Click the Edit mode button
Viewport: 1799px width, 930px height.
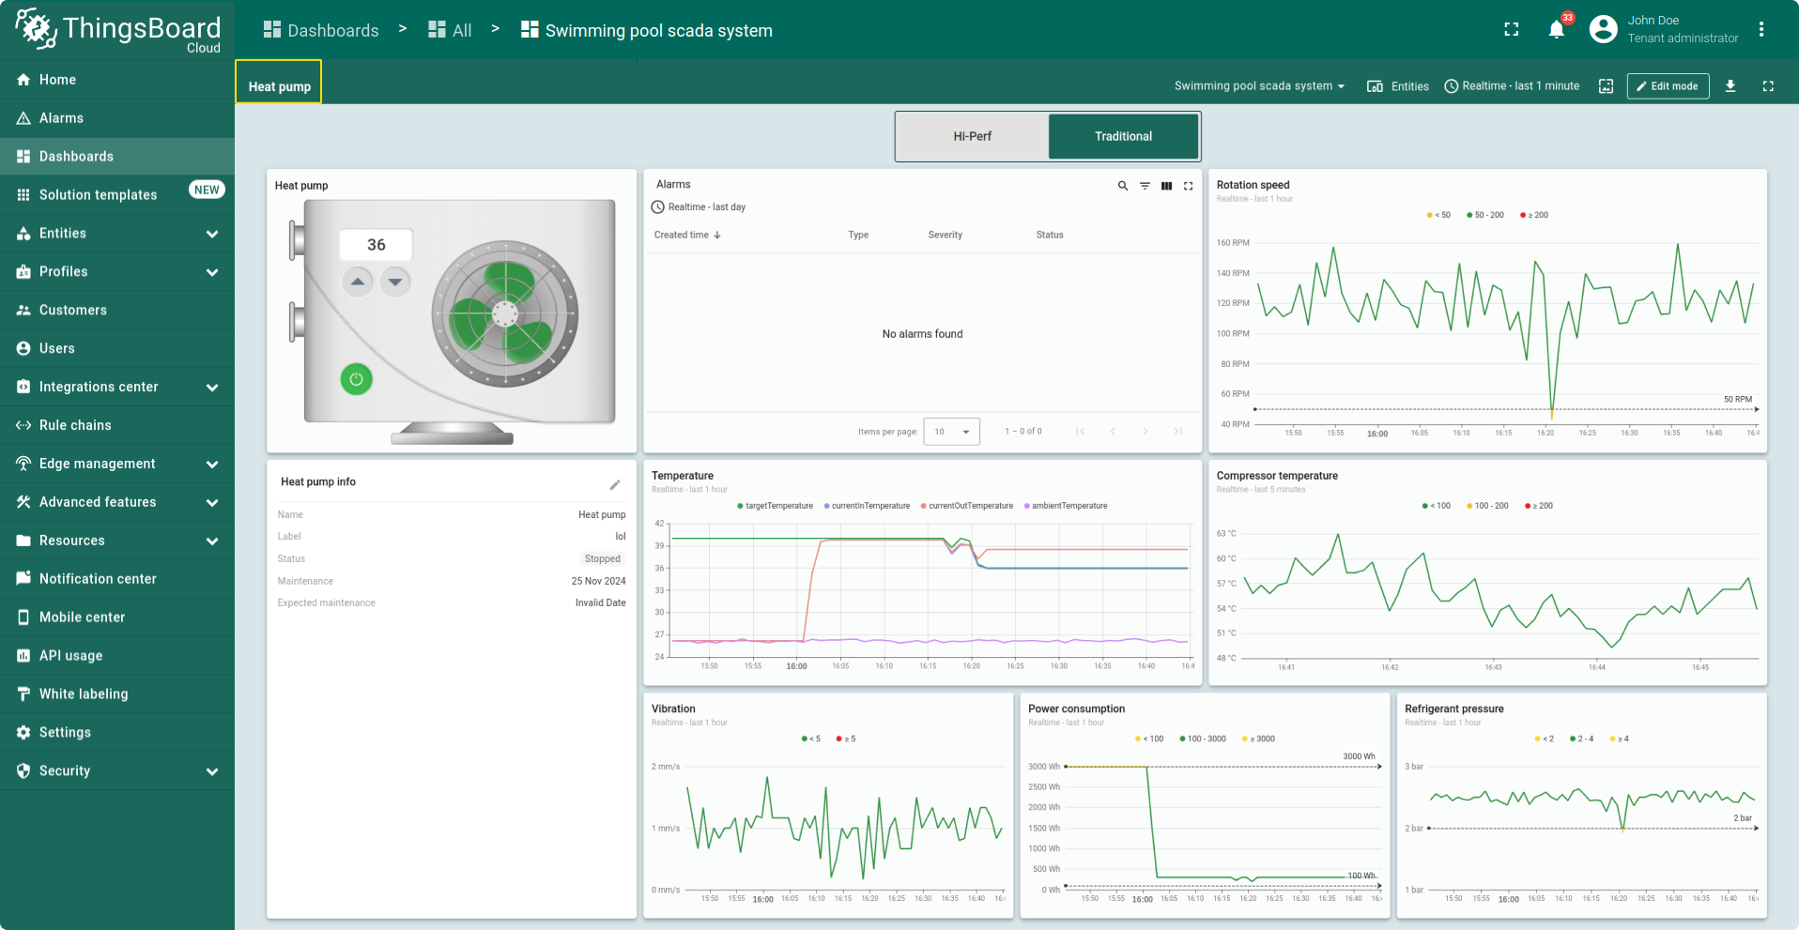point(1668,85)
